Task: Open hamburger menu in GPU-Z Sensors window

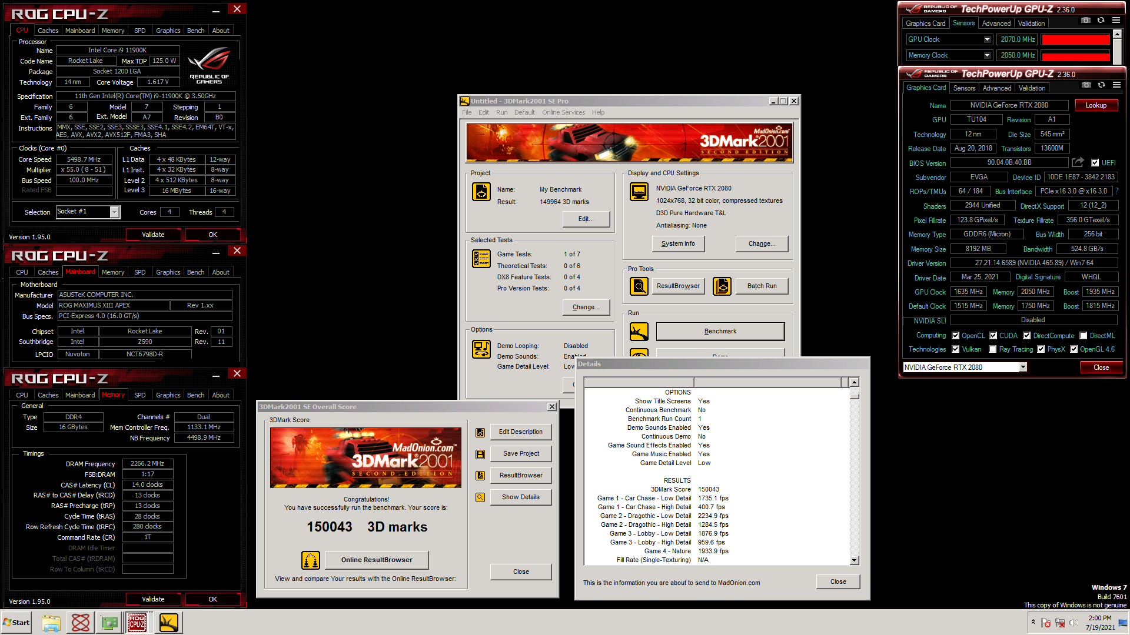Action: tap(1116, 21)
